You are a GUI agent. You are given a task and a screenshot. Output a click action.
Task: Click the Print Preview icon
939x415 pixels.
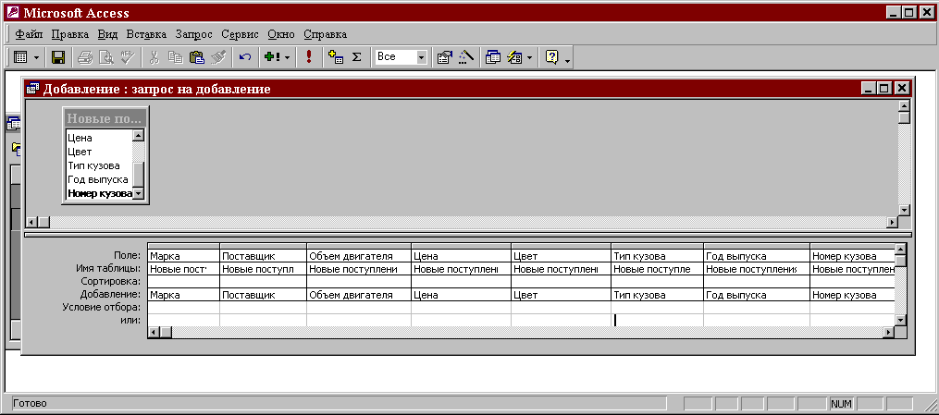(106, 57)
